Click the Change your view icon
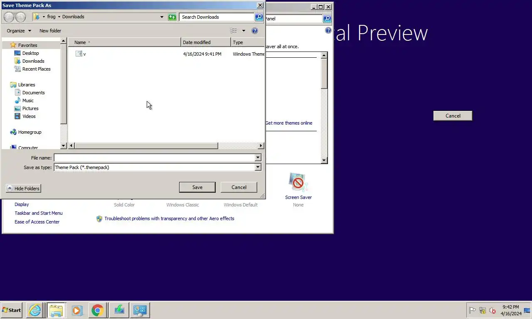Image resolution: width=532 pixels, height=319 pixels. click(234, 31)
